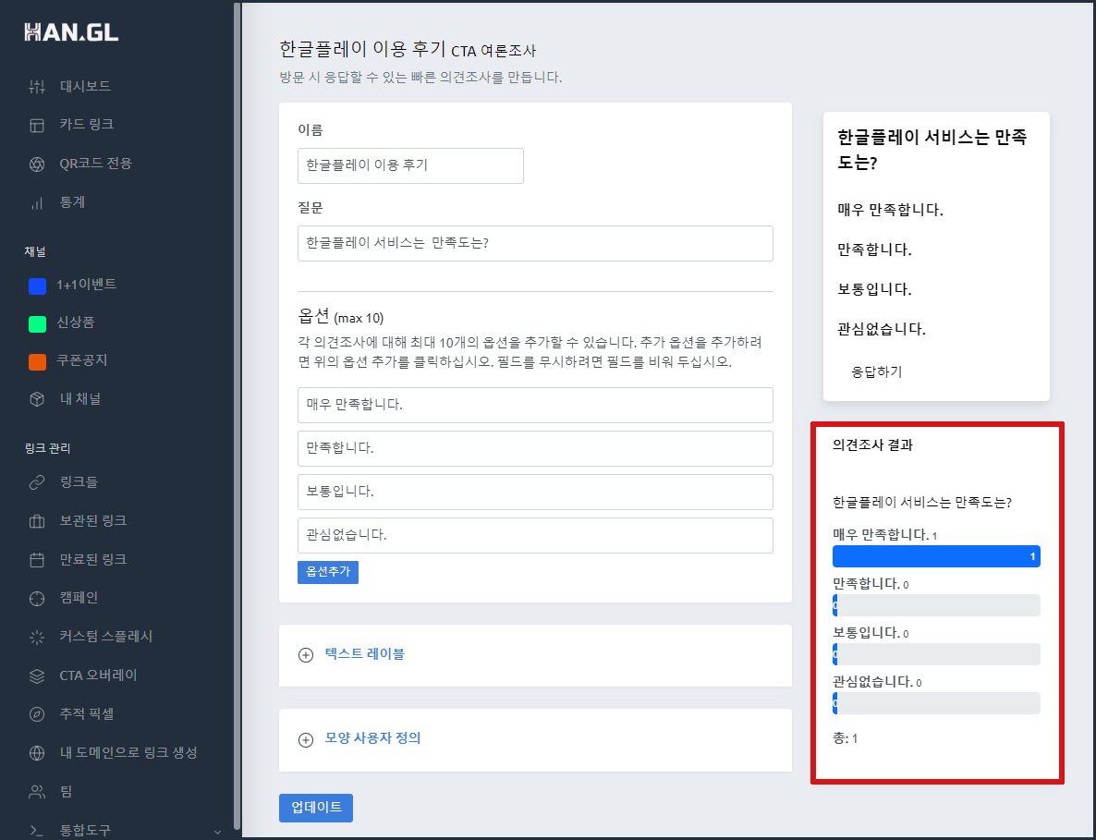Click the sidebar vertical scrollbar
Image resolution: width=1096 pixels, height=840 pixels.
pyautogui.click(x=237, y=416)
